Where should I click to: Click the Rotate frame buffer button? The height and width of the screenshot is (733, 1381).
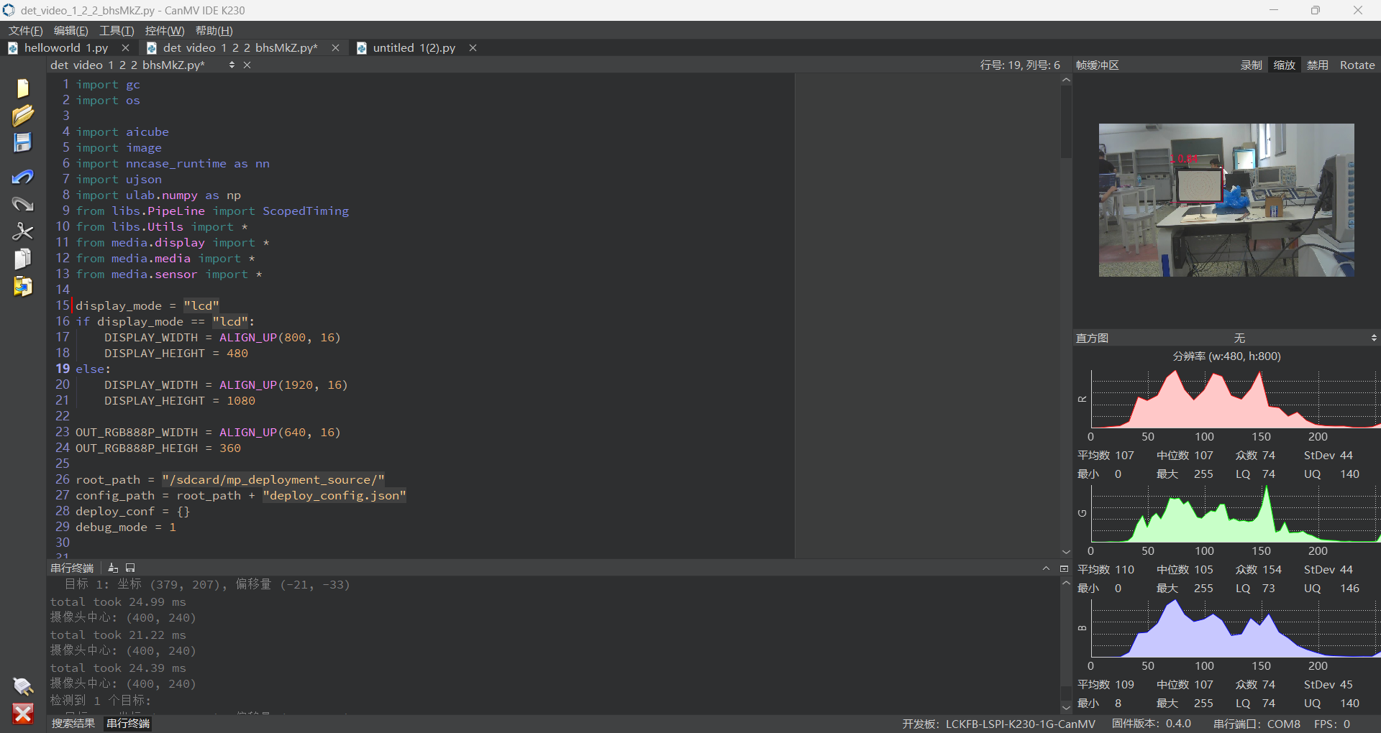coord(1357,65)
